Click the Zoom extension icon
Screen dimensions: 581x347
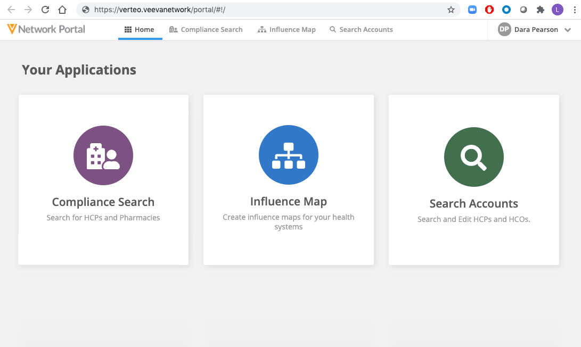point(472,10)
